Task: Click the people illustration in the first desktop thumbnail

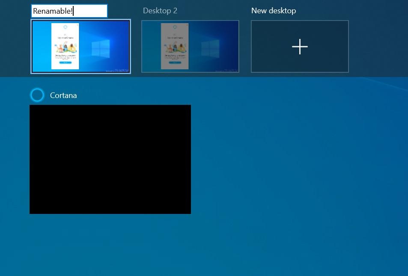Action: (x=66, y=47)
